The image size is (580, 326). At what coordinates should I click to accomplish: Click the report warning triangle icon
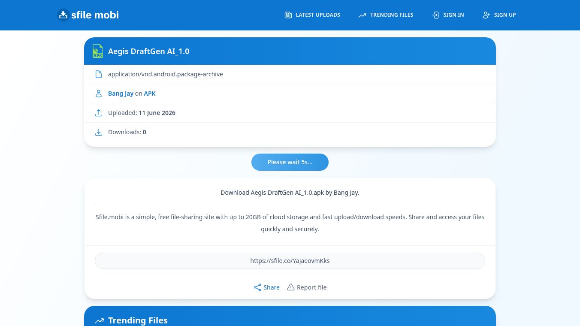tap(291, 287)
